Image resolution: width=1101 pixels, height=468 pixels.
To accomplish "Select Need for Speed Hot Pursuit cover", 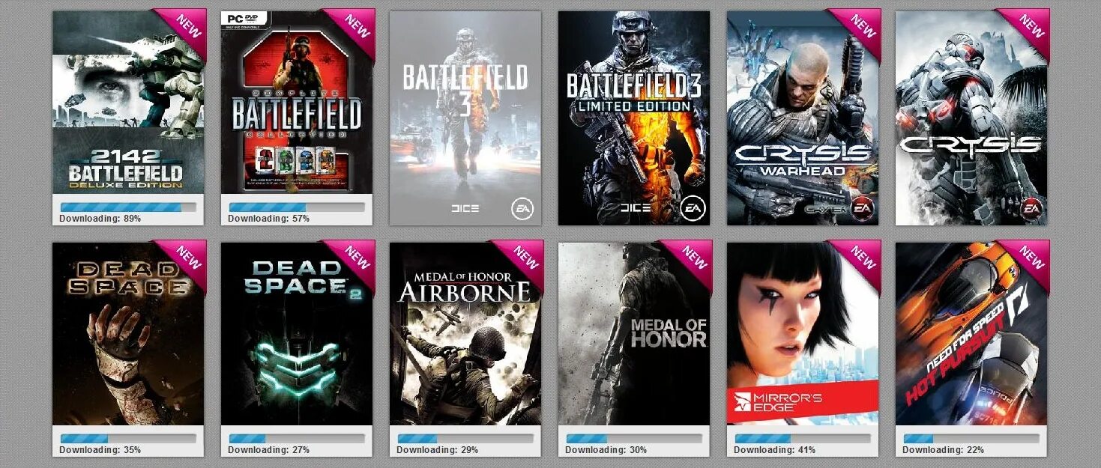I will [x=971, y=333].
